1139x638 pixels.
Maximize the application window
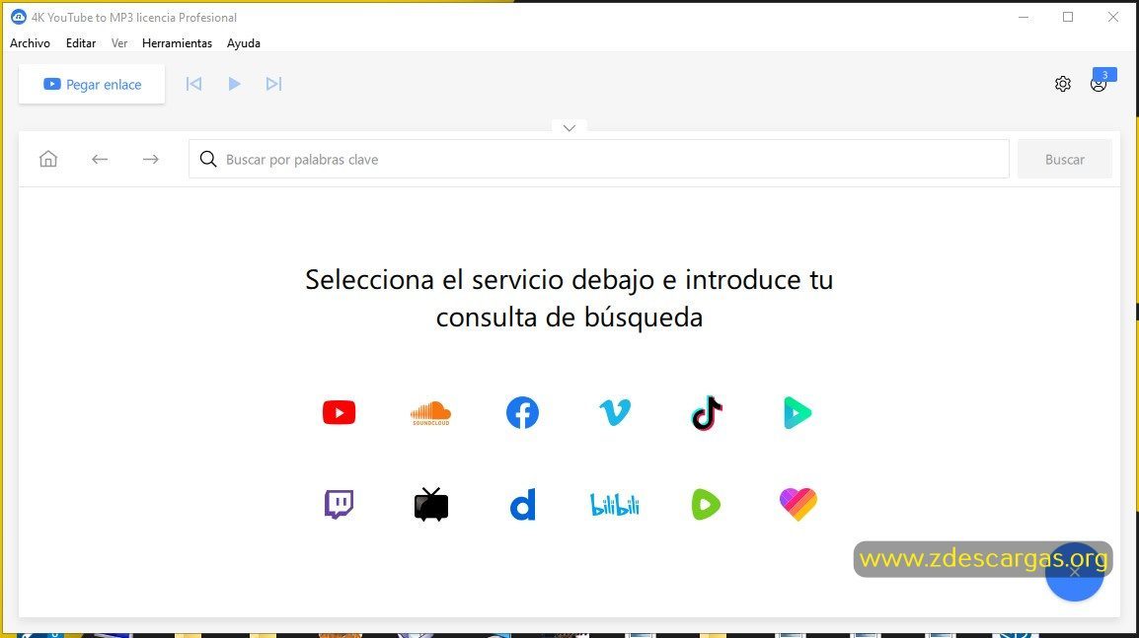[1068, 17]
